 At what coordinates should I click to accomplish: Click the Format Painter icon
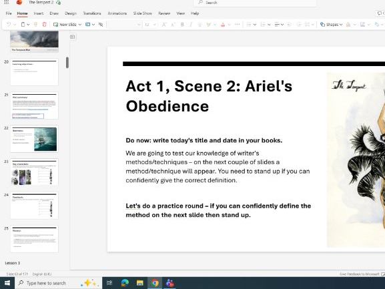35,25
